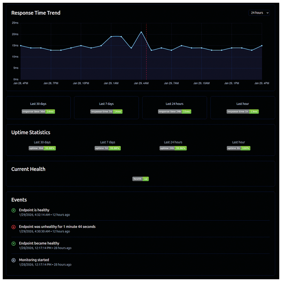Click the response time 30d badge
The height and width of the screenshot is (282, 282).
pyautogui.click(x=39, y=112)
